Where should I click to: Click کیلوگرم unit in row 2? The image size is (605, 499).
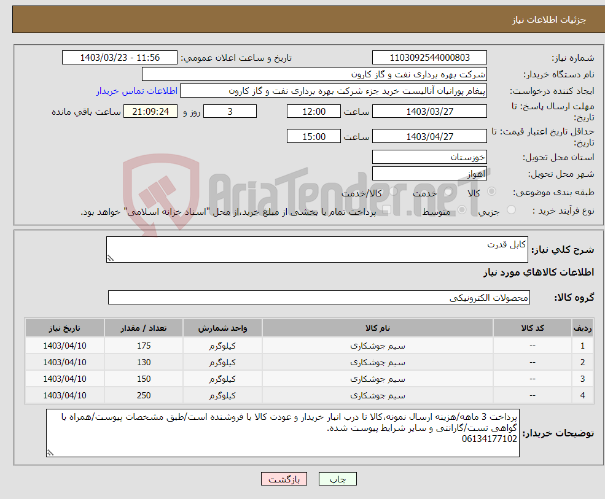pos(222,362)
